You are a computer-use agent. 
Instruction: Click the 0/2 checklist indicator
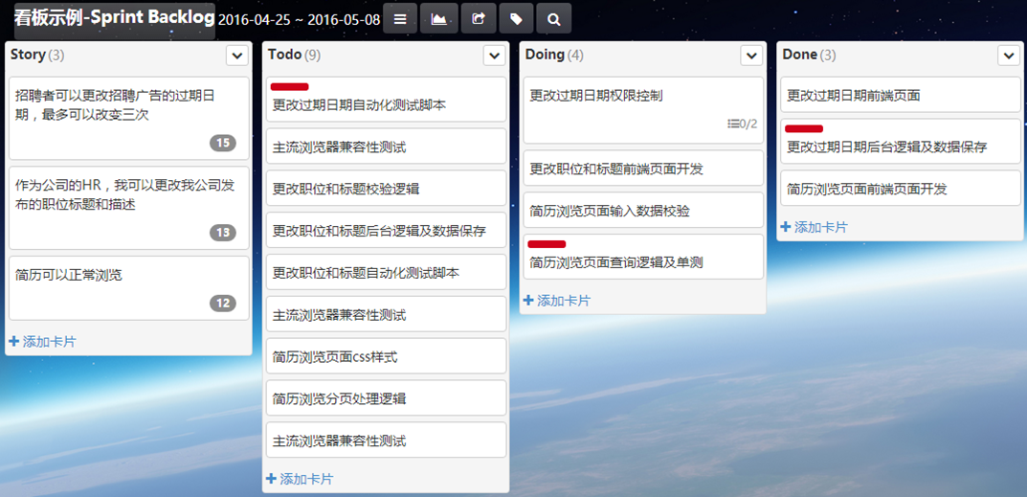coord(742,123)
